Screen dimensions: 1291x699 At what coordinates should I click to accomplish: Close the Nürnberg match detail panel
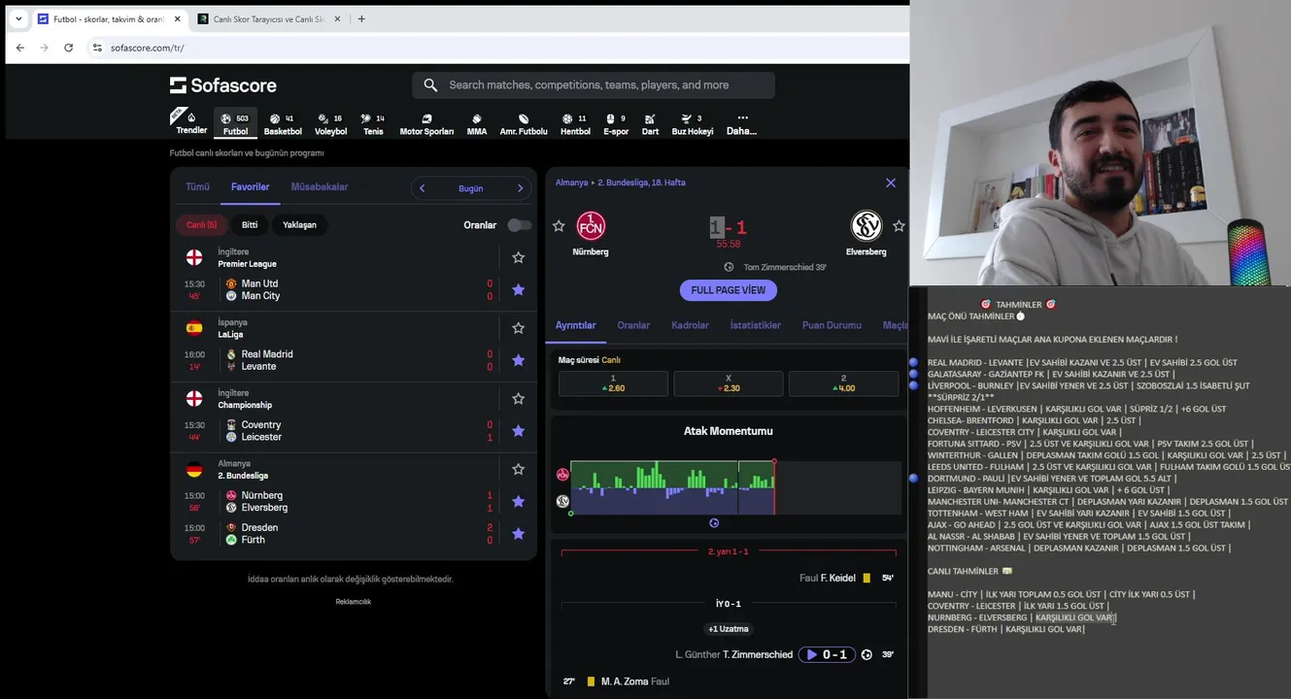point(891,183)
